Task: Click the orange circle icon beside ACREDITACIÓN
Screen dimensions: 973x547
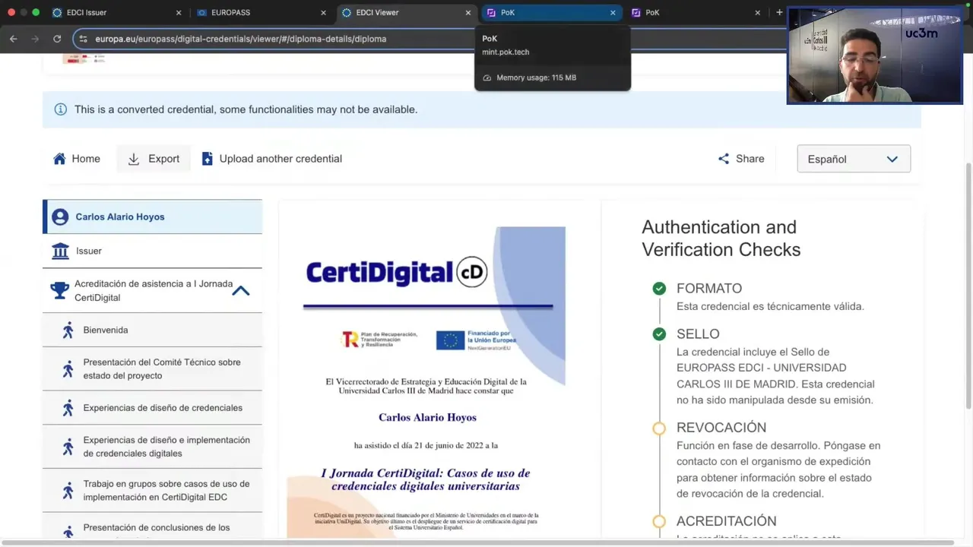Action: tap(659, 522)
